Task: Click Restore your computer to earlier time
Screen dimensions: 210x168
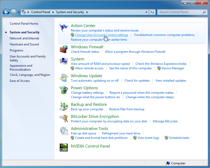Action: pos(99,40)
